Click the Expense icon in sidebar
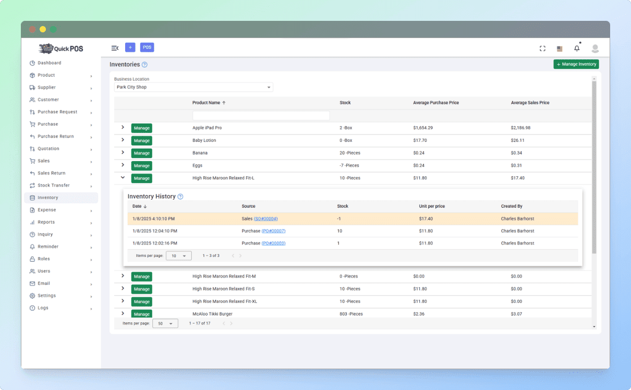Viewport: 631px width, 390px height. click(x=32, y=210)
